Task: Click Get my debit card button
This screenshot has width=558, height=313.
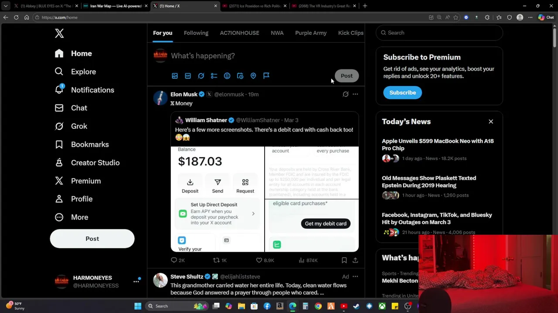Action: click(326, 223)
